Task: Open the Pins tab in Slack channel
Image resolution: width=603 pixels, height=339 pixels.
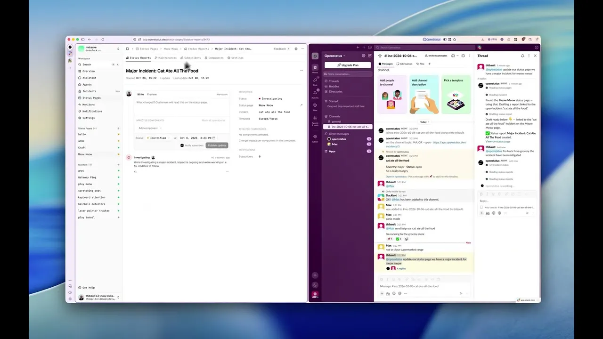Action: tap(420, 64)
